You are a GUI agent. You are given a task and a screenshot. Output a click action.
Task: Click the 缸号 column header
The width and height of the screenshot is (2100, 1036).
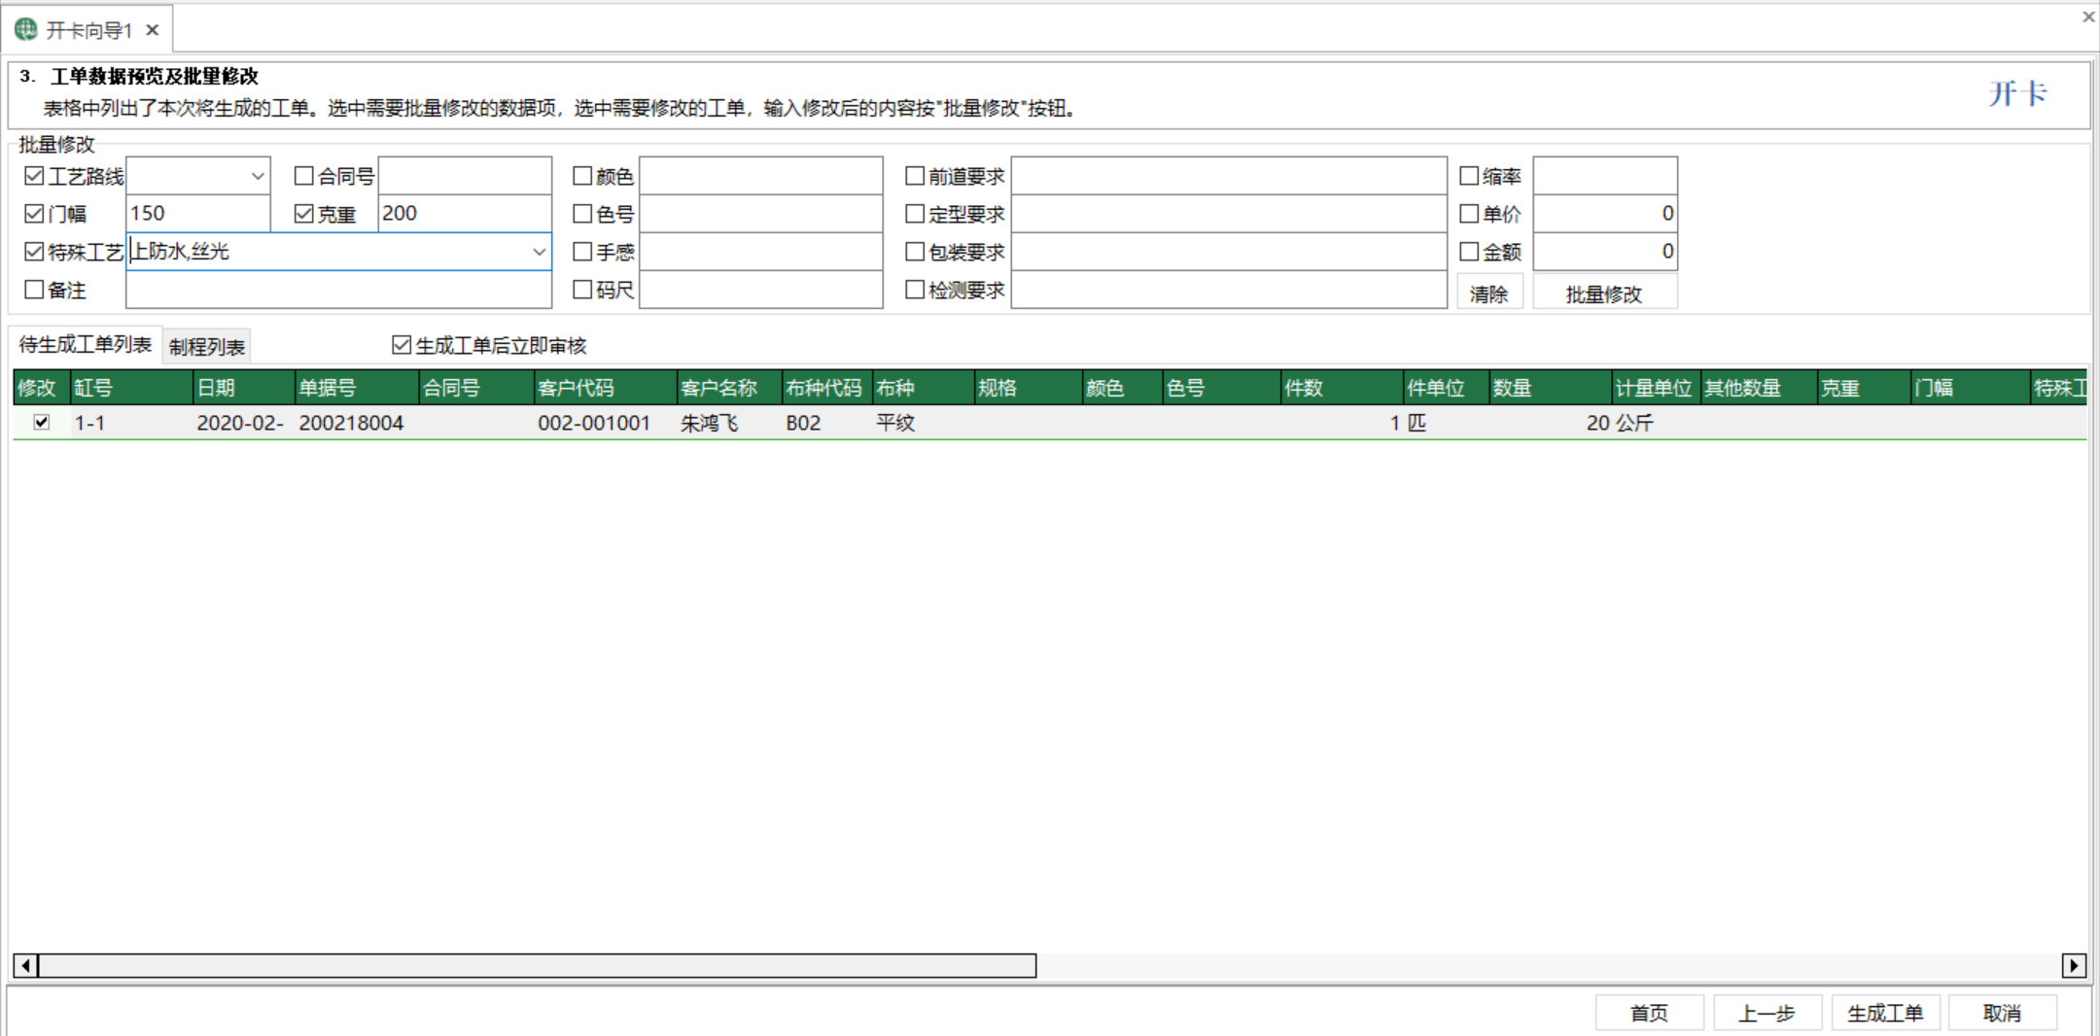[x=131, y=388]
